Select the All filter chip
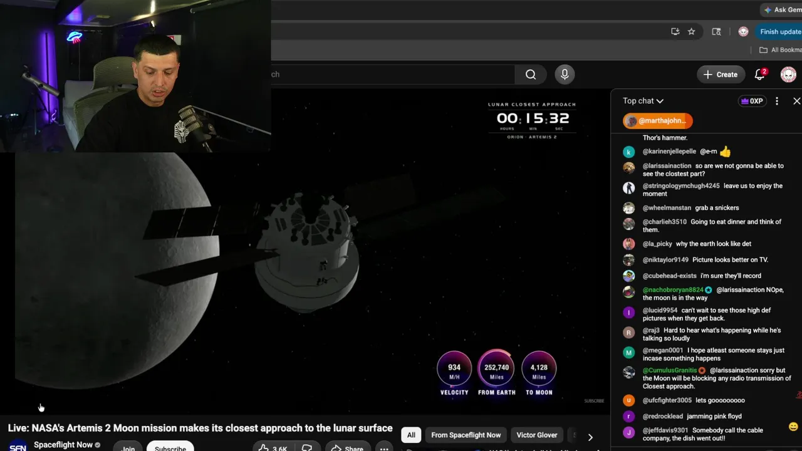The image size is (802, 451). click(411, 435)
